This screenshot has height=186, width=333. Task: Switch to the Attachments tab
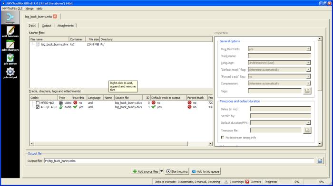[x=65, y=26]
